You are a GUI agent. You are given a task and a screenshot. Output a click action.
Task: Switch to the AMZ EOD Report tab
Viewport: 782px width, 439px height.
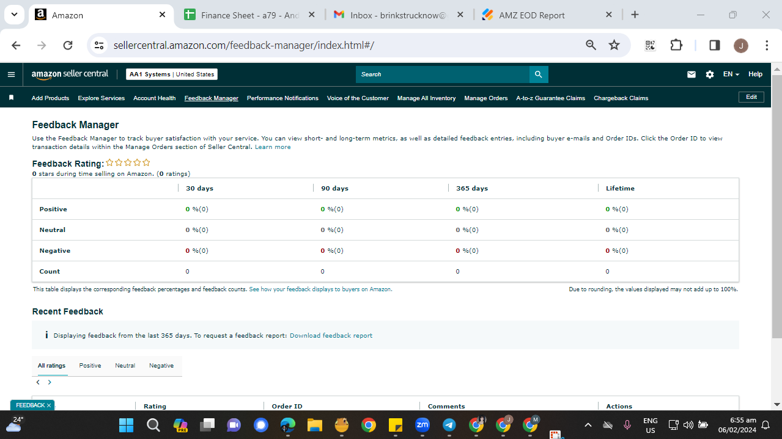click(x=532, y=15)
